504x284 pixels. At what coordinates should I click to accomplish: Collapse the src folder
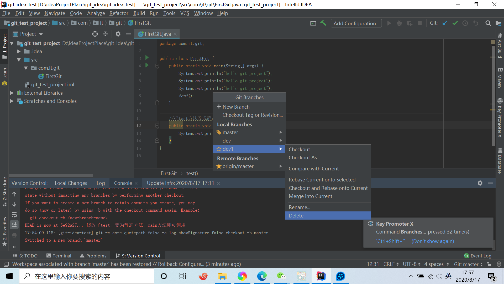(19, 60)
